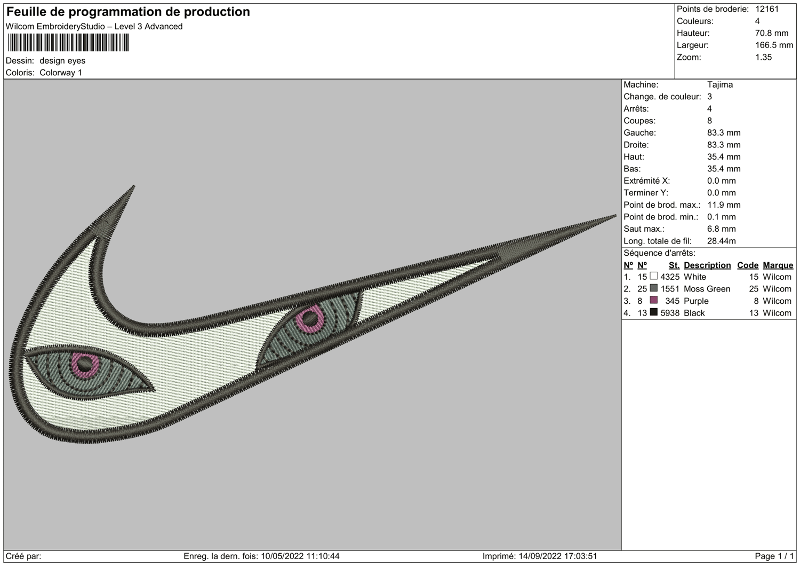The image size is (800, 566).
Task: Click the 'Extrémité X:' label
Action: (647, 181)
